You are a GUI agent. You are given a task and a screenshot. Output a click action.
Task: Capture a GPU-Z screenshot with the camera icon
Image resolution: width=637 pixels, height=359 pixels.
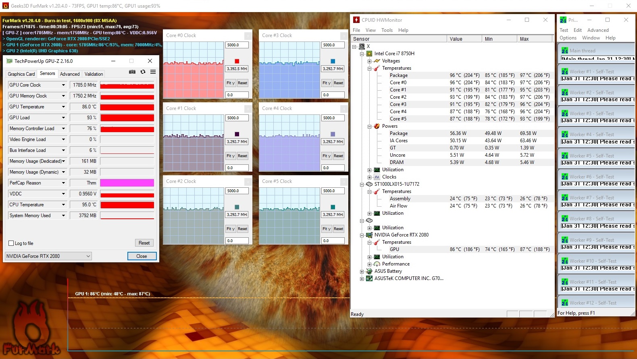click(132, 72)
